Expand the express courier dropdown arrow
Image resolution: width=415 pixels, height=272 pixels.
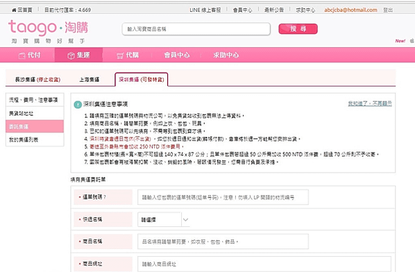(185, 219)
